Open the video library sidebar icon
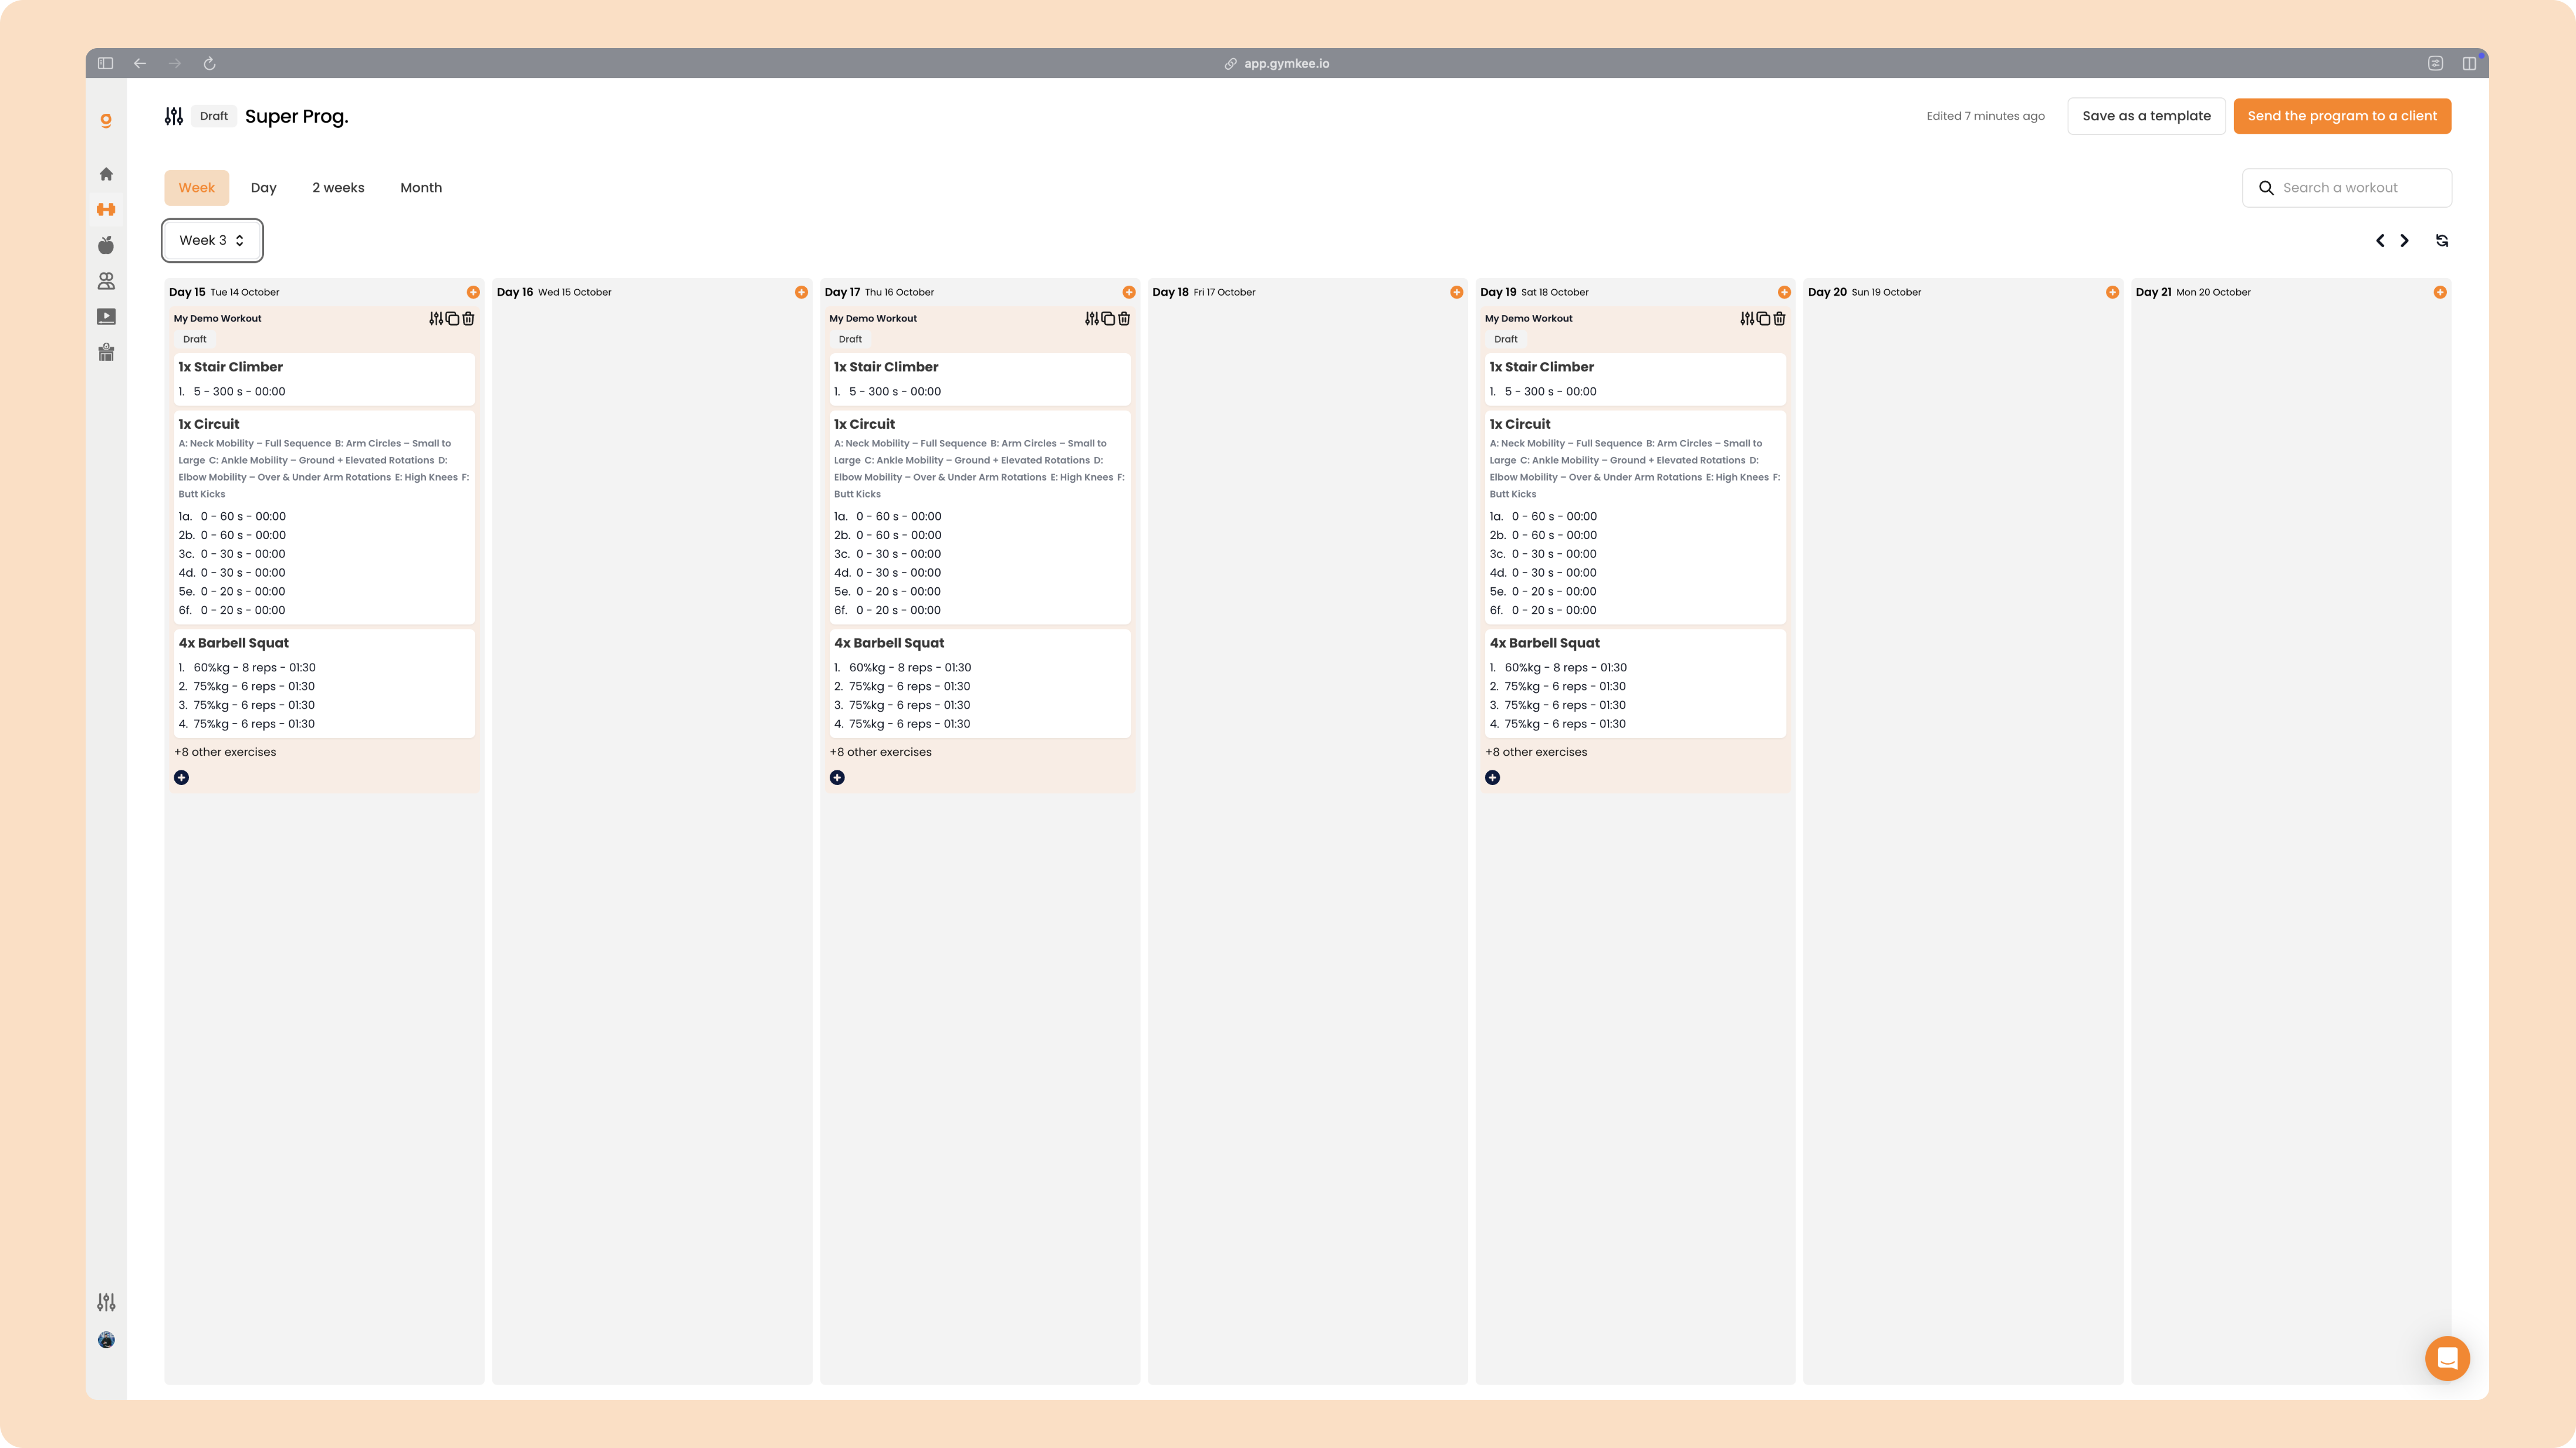 point(106,317)
